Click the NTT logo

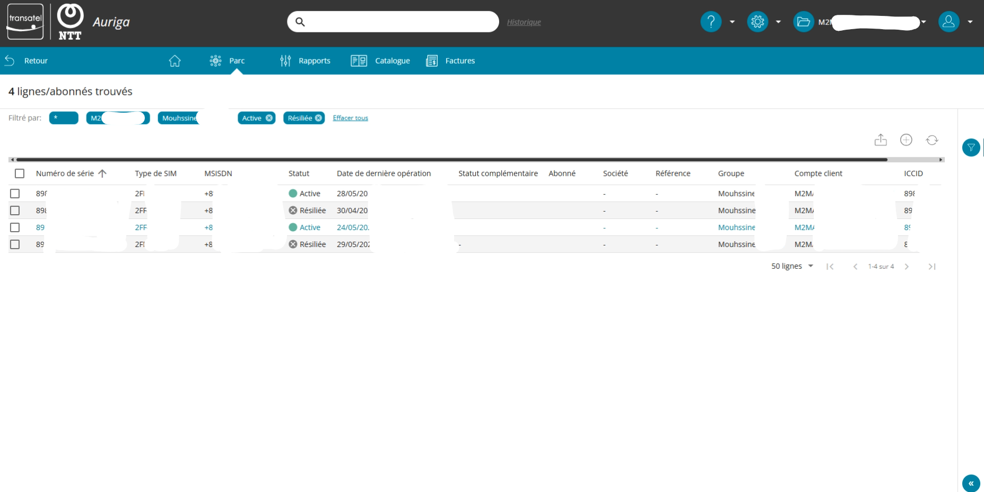(x=70, y=22)
